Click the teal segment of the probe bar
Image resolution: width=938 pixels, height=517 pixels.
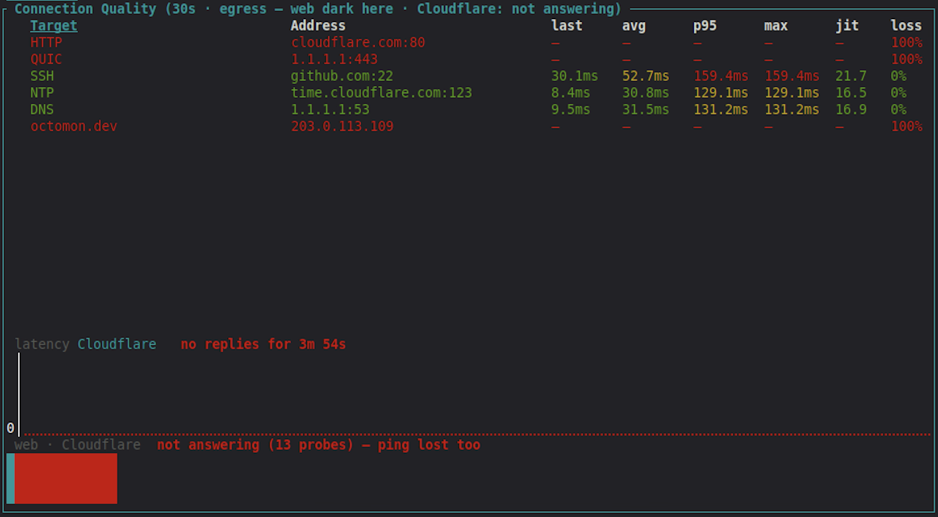[x=10, y=479]
